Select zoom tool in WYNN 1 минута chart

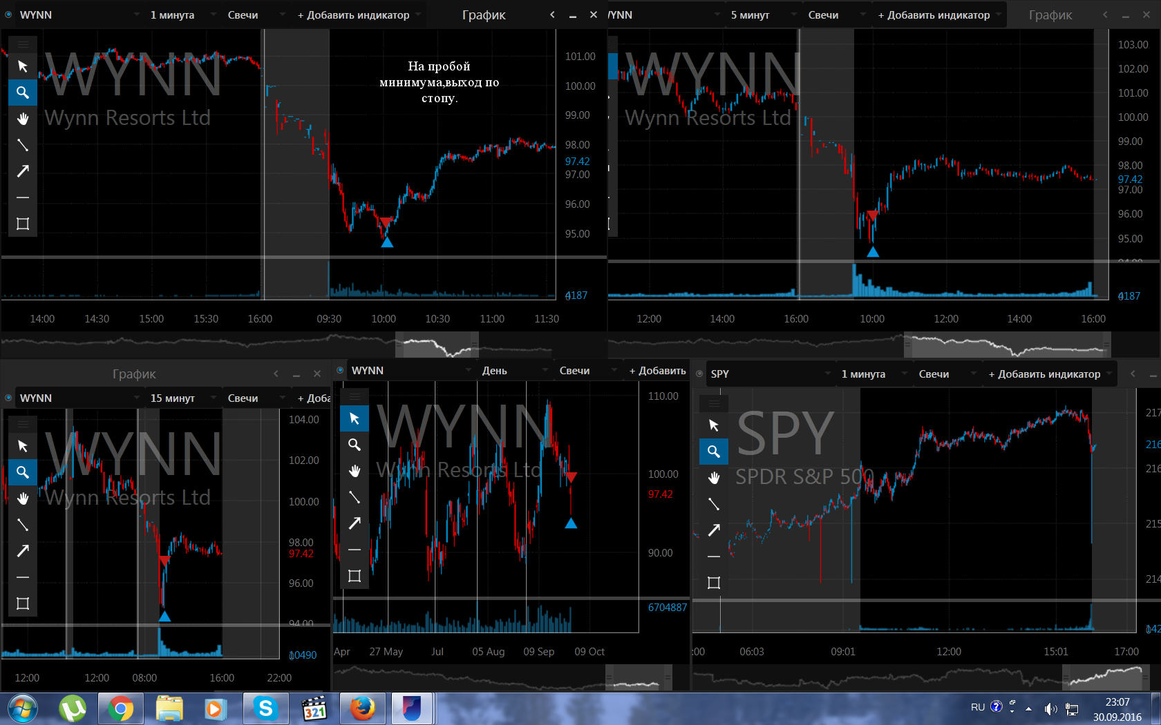[23, 93]
